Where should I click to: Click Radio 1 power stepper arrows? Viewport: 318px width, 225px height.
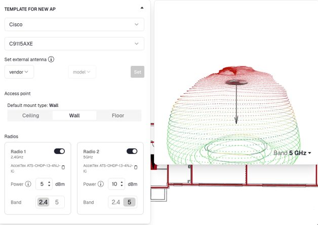49,184
